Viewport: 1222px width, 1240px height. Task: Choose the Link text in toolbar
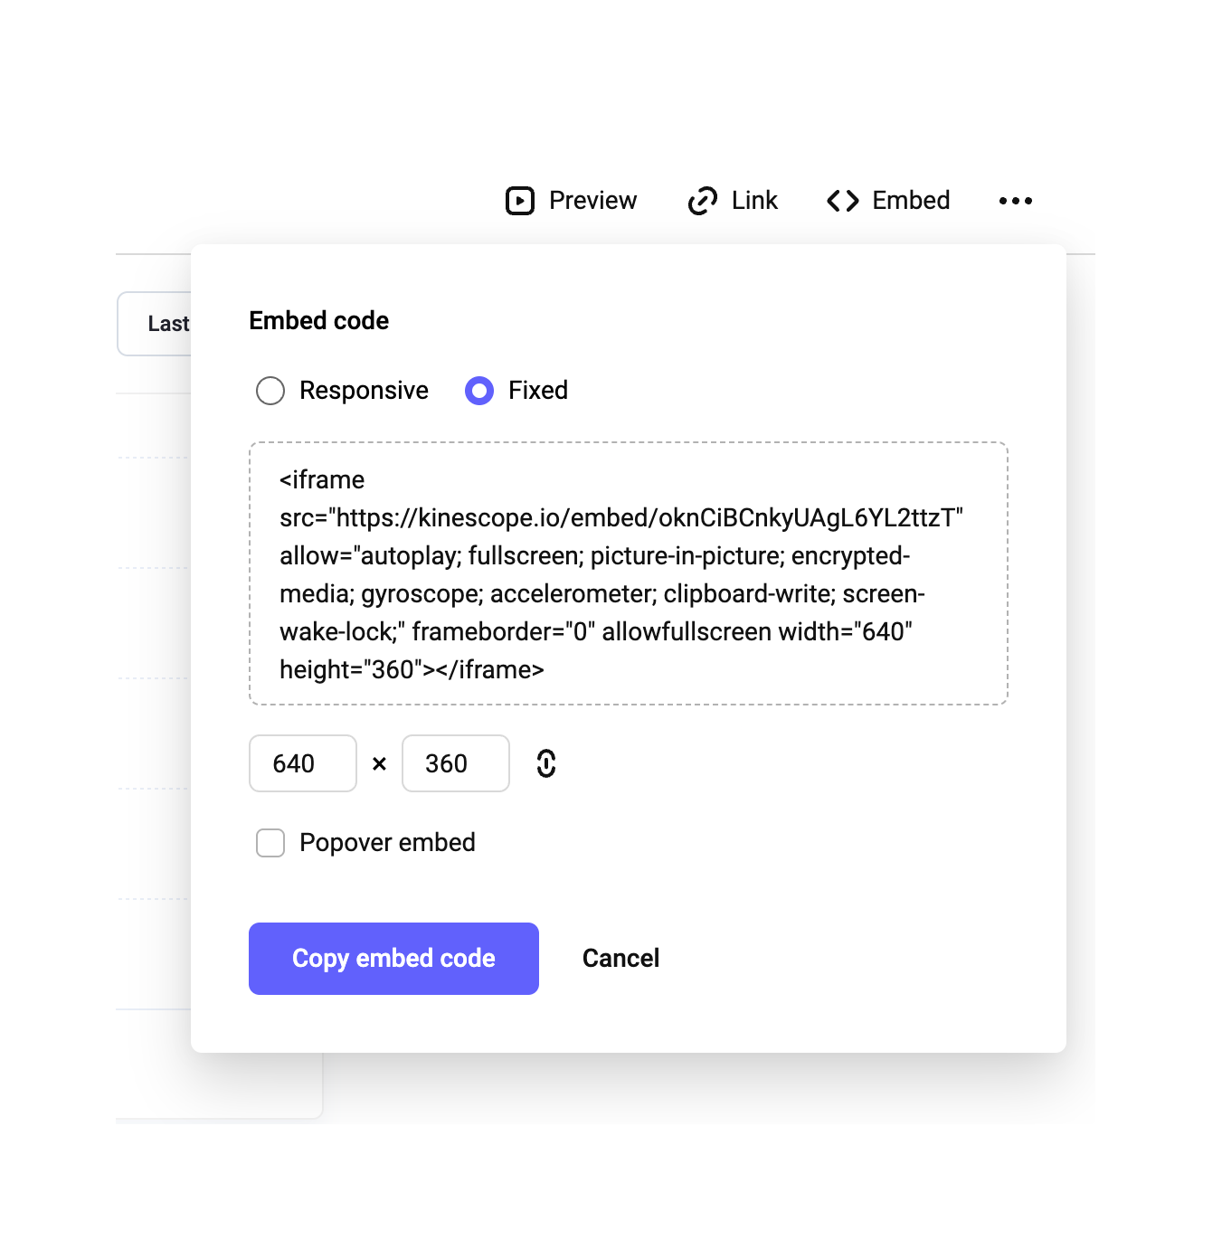[754, 201]
